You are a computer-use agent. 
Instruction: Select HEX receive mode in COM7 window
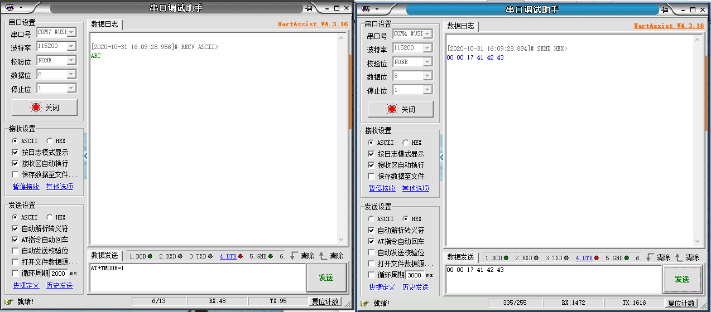[56, 141]
